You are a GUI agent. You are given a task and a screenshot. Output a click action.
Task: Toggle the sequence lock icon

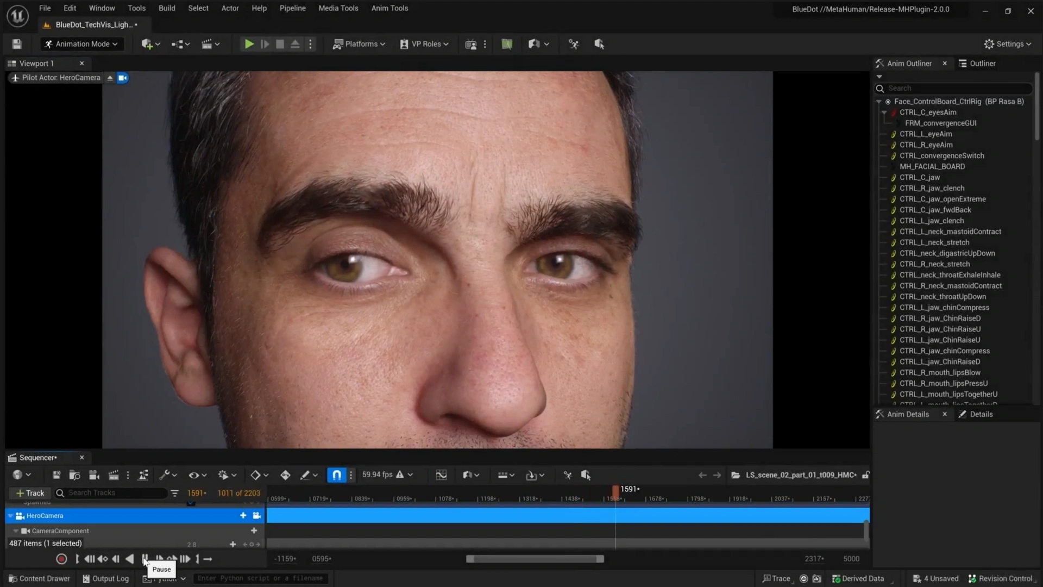click(865, 475)
